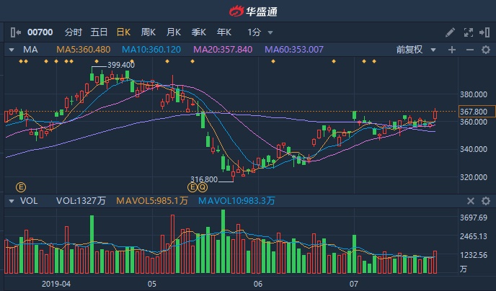Image resolution: width=496 pixels, height=291 pixels.
Task: Switch to the 周K weekly tab
Action: pos(149,32)
